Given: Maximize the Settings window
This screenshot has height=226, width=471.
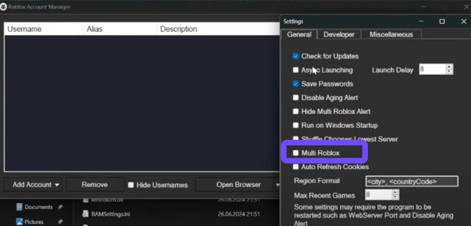Looking at the screenshot, I should (442, 22).
